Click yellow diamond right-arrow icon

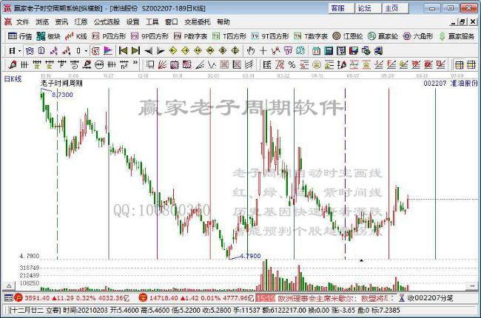click(185, 50)
